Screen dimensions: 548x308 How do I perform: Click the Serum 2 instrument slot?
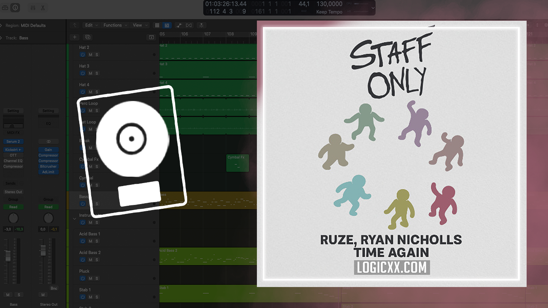pyautogui.click(x=13, y=142)
